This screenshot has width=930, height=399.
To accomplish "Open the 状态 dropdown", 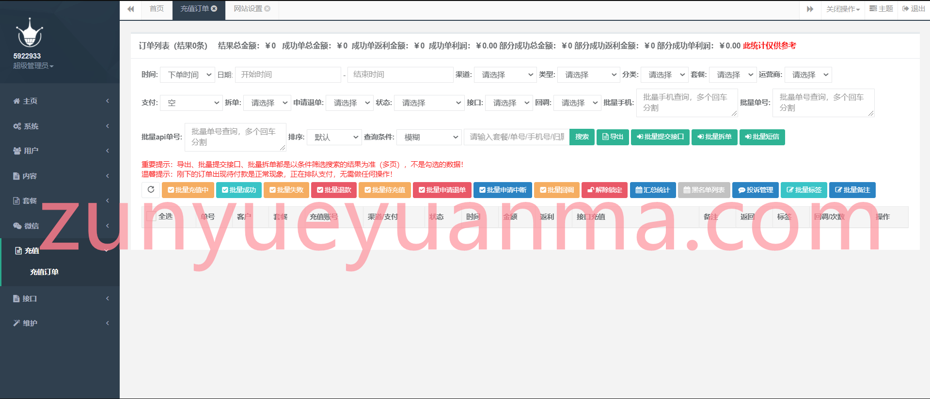I will point(429,103).
